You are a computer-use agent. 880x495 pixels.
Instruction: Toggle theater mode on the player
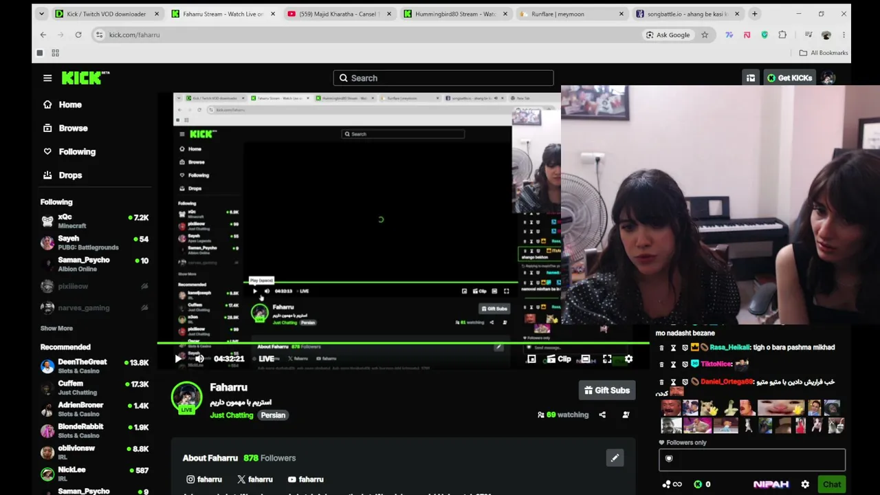(x=585, y=359)
